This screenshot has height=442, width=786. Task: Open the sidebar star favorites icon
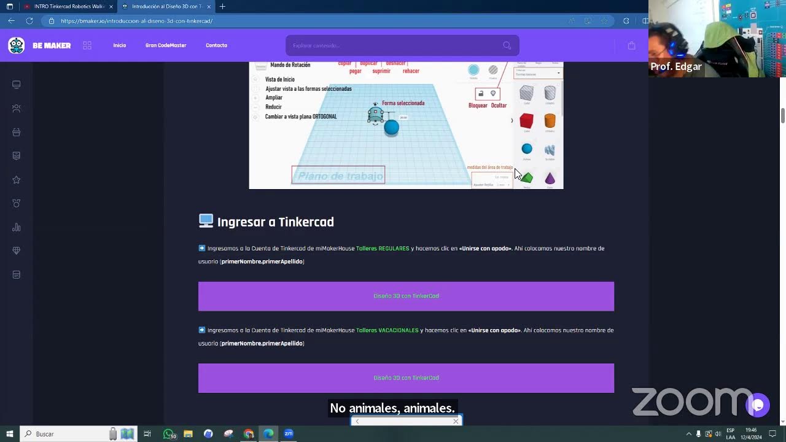click(17, 180)
